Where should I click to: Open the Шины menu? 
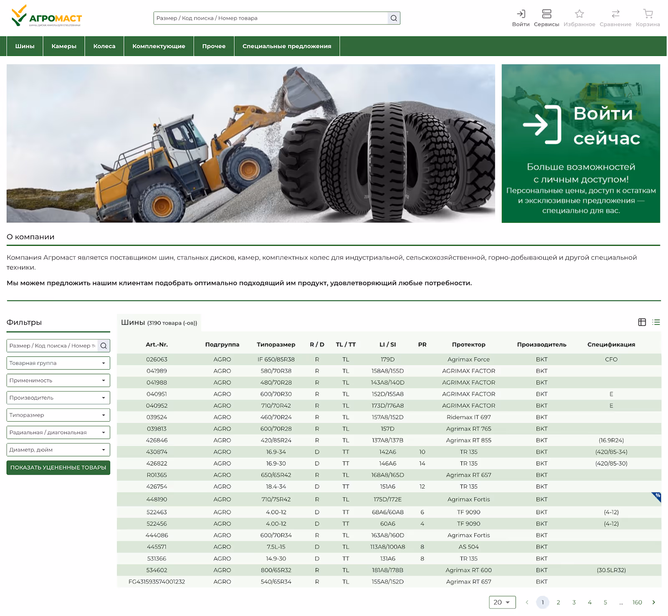(25, 46)
